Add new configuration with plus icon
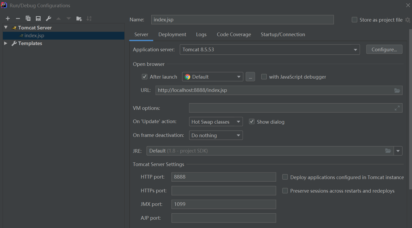The height and width of the screenshot is (228, 412). 8,18
